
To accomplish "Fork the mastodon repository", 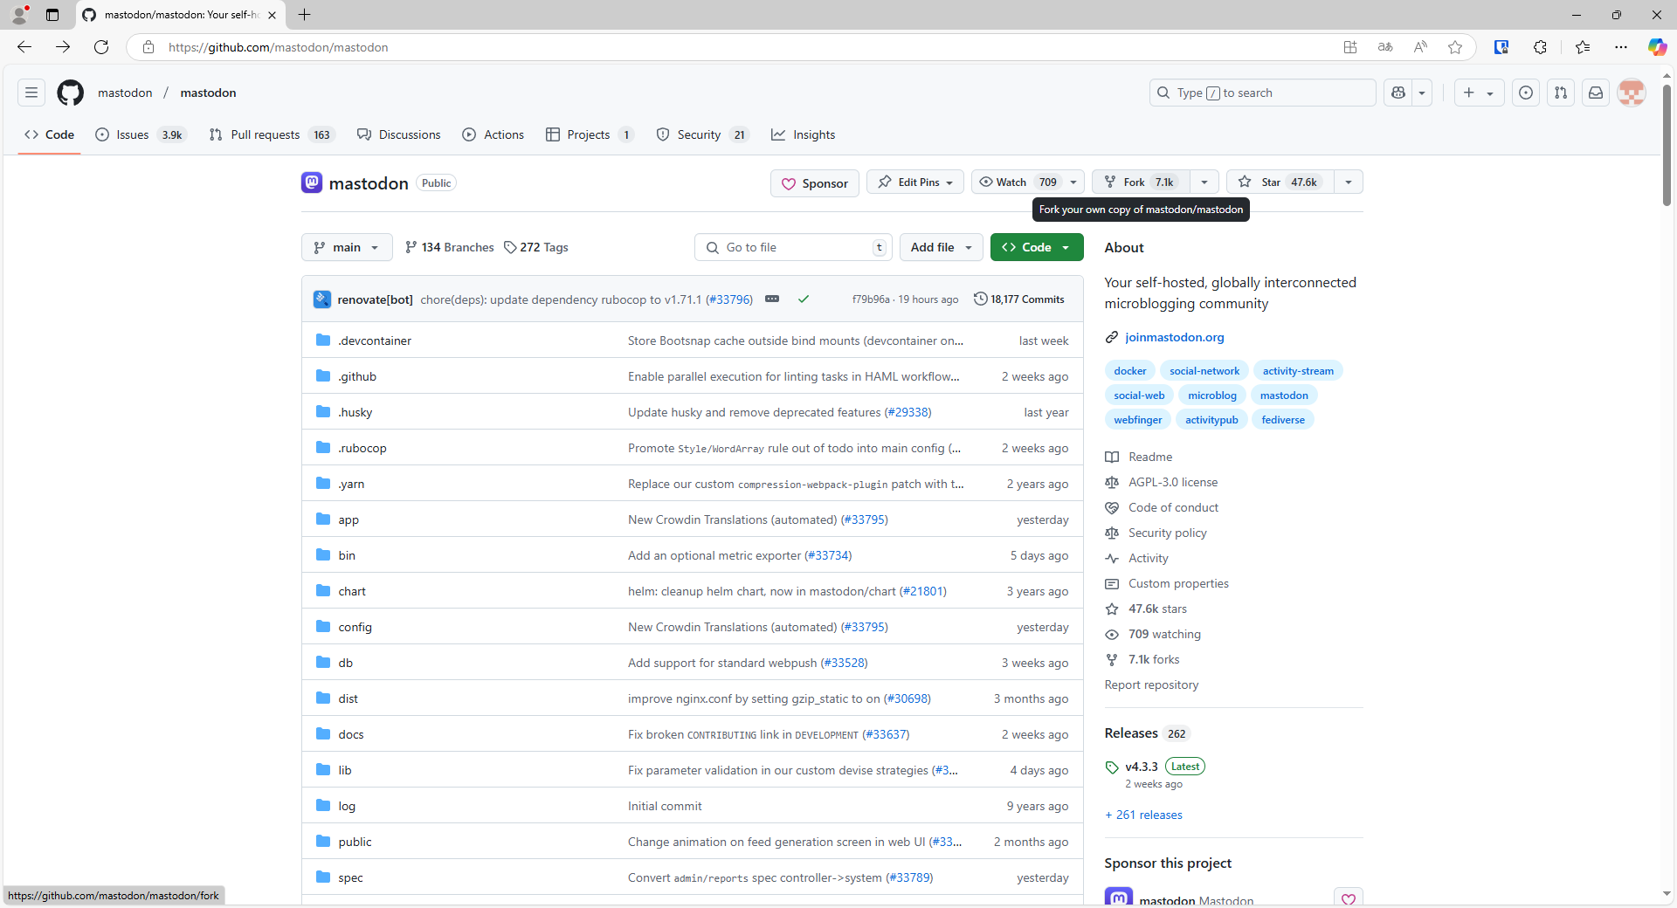I will pyautogui.click(x=1142, y=182).
